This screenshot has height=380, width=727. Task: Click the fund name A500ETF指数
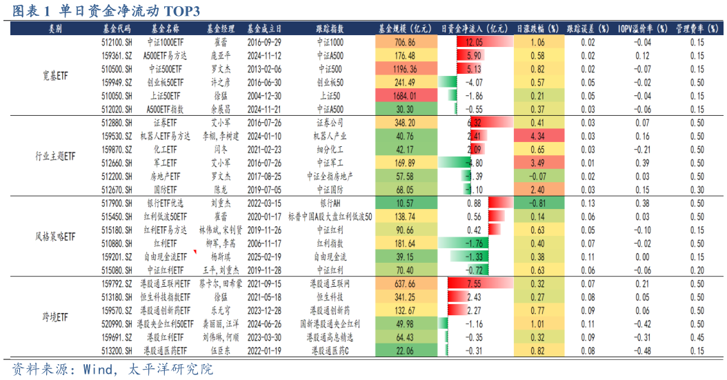(165, 110)
